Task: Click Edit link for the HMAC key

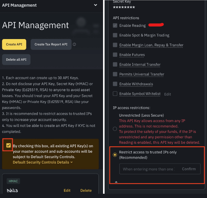Action: click(x=67, y=190)
